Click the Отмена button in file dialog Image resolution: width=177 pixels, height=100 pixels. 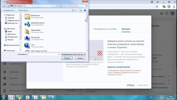coord(80,58)
